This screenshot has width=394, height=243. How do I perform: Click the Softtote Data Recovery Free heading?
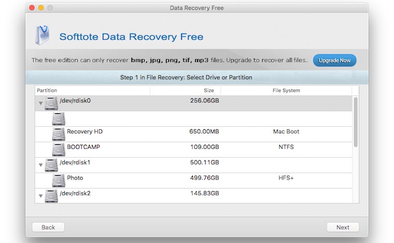point(131,37)
